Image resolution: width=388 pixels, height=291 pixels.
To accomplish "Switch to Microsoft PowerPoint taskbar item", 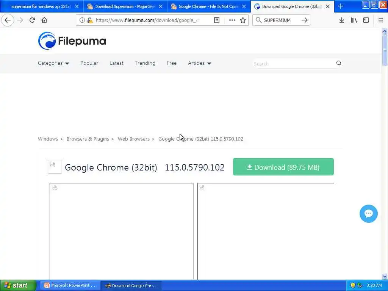I will point(70,286).
